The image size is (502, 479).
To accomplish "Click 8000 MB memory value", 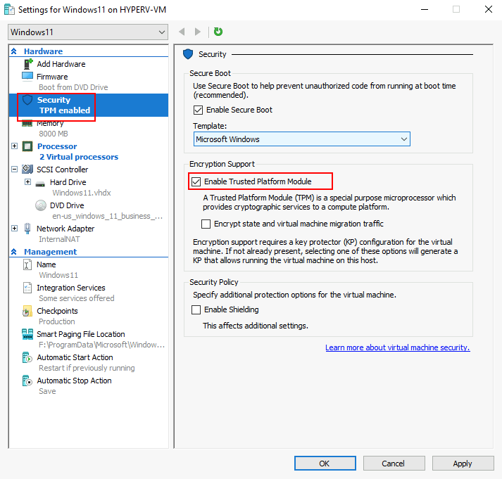I will pos(54,134).
